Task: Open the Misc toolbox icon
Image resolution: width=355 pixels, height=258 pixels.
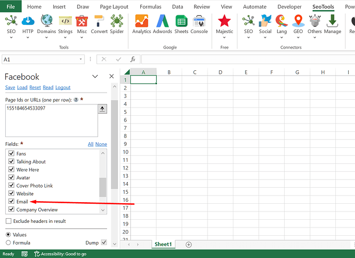Action: (x=82, y=21)
